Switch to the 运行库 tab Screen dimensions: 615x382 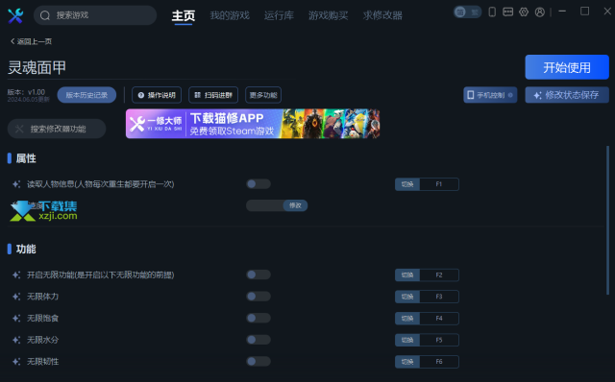279,15
